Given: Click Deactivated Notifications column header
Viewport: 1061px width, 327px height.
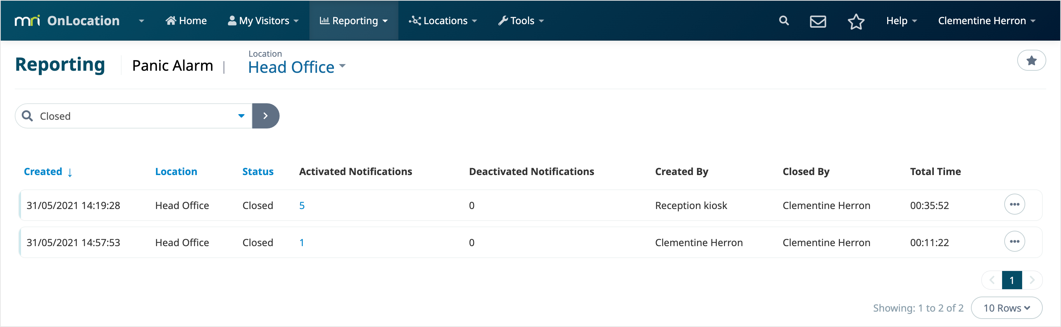Looking at the screenshot, I should (531, 172).
